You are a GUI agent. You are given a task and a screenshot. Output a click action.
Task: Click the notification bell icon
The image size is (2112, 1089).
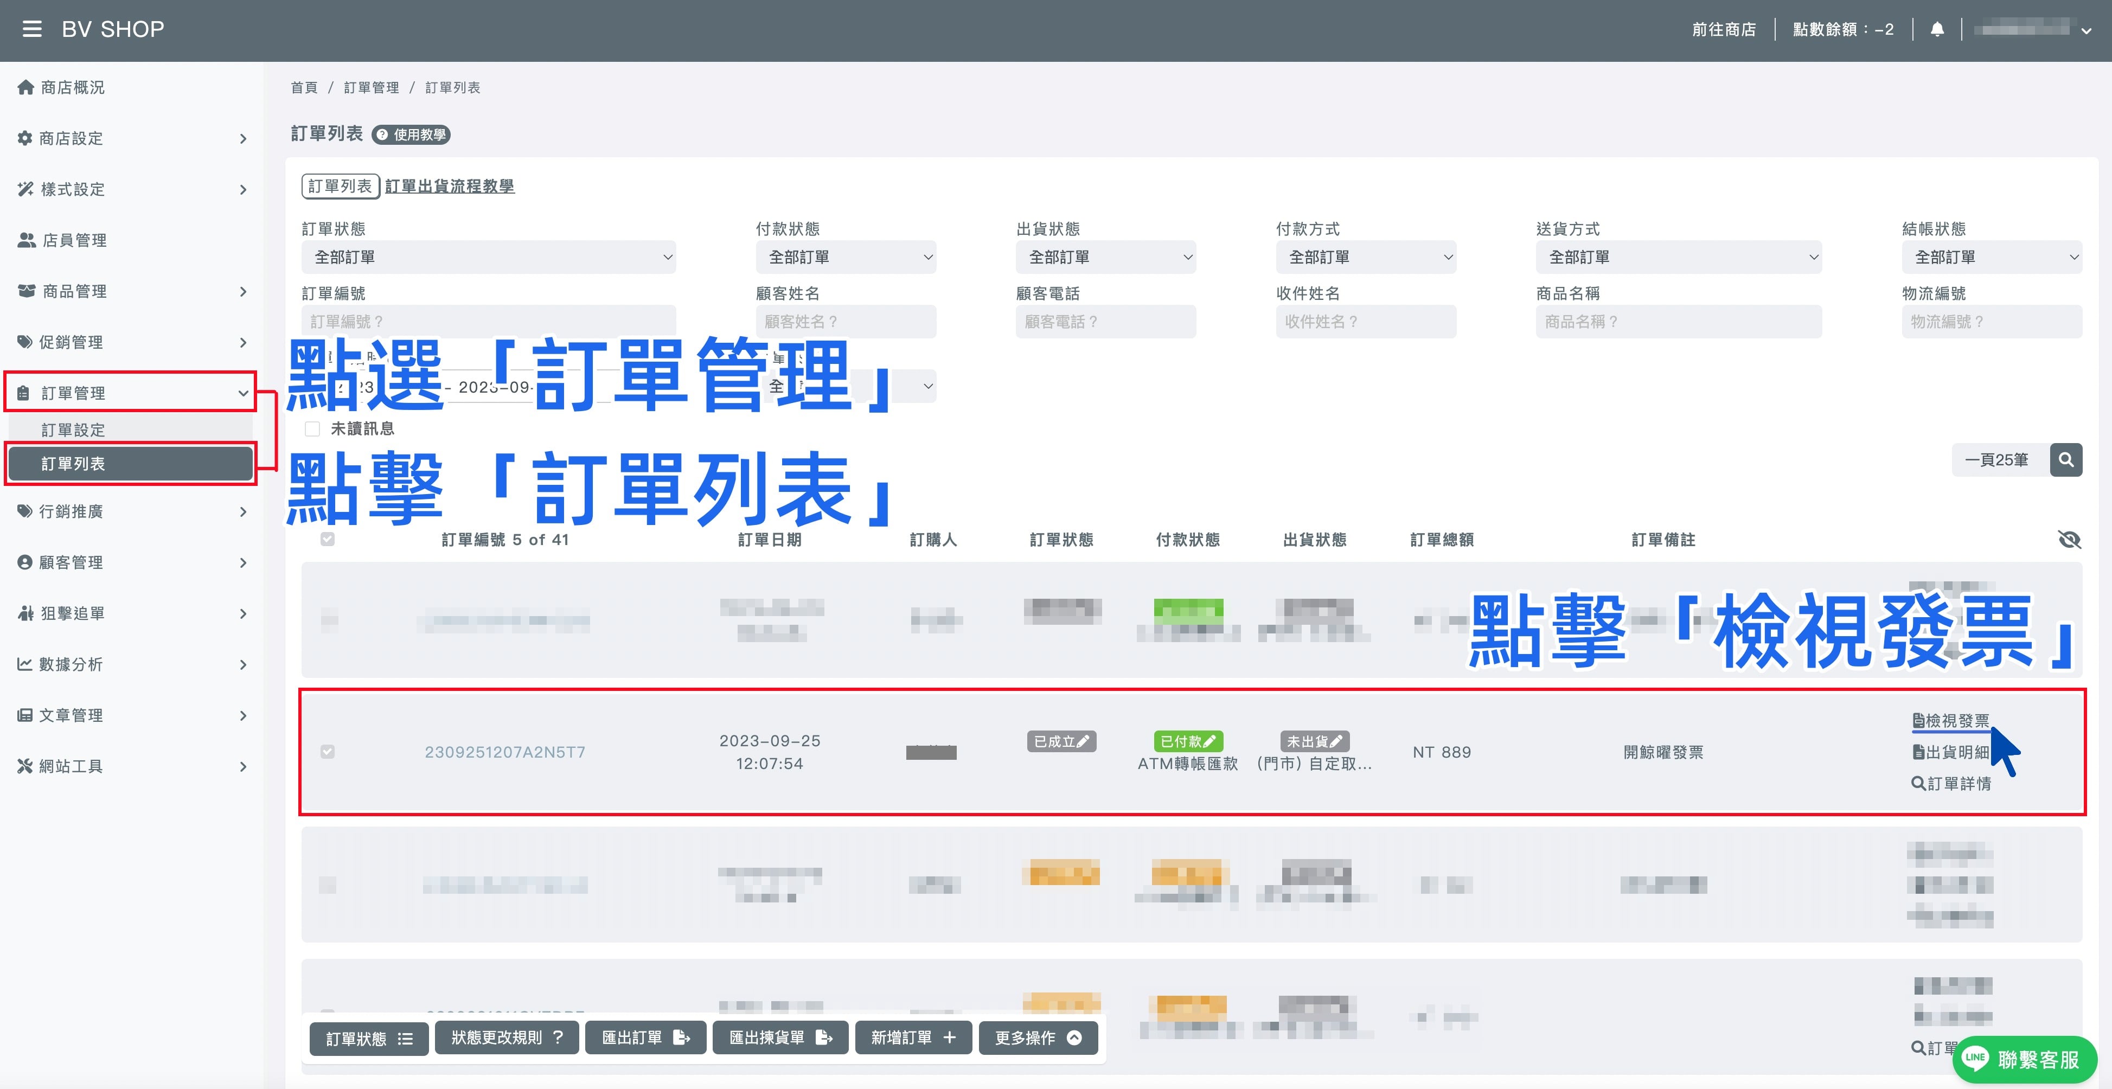pyautogui.click(x=1937, y=29)
